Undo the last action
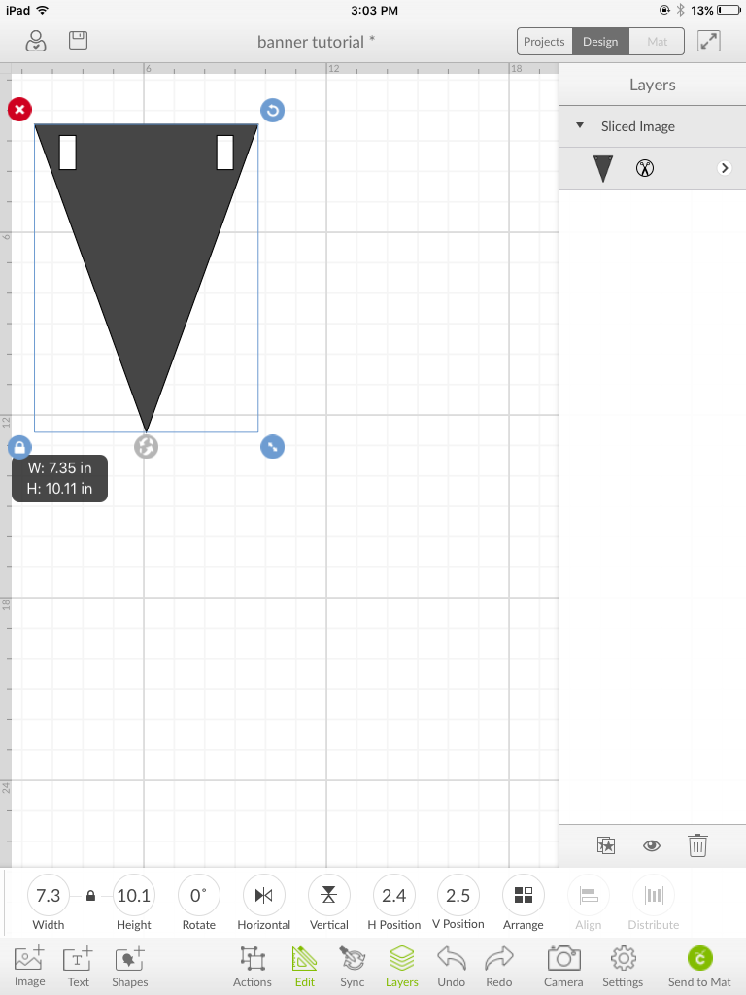Screen dimensions: 746x995 [451, 966]
